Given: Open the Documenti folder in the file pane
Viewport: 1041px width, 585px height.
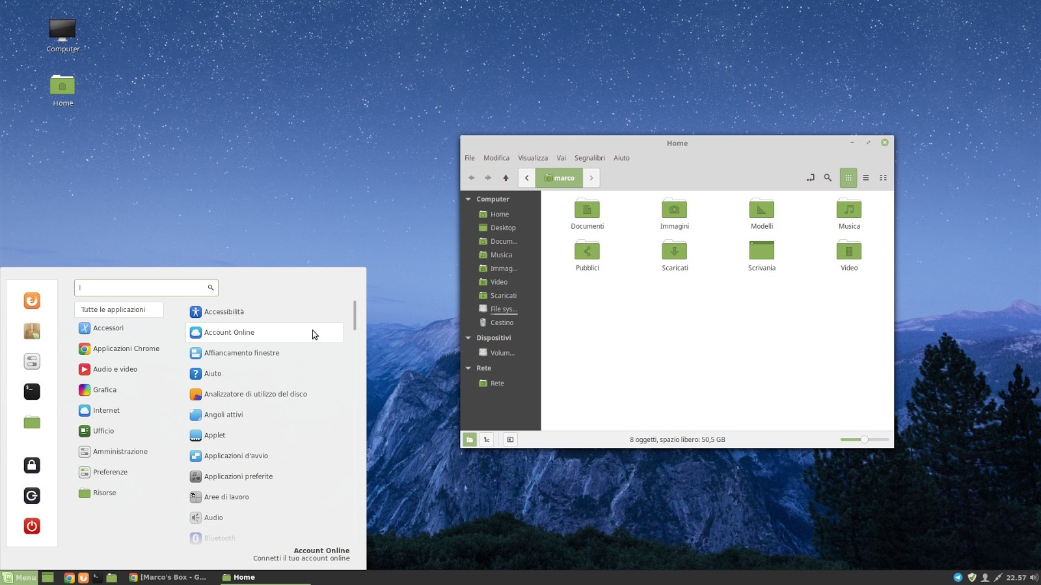Looking at the screenshot, I should pos(587,214).
